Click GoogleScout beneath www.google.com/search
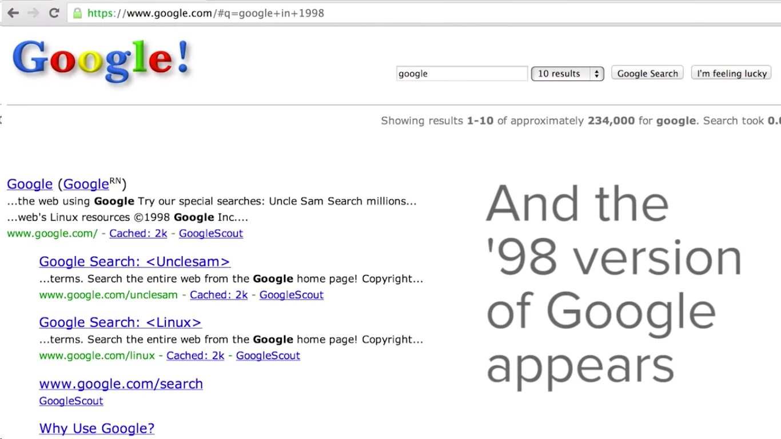 coord(71,401)
